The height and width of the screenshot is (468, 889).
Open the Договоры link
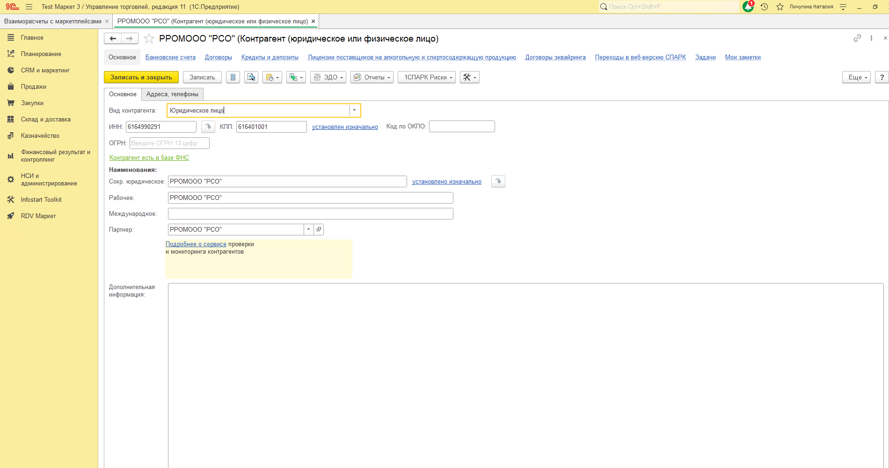[x=219, y=57]
